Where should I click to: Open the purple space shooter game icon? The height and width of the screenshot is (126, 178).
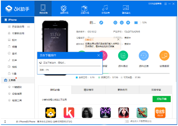coord(105,113)
